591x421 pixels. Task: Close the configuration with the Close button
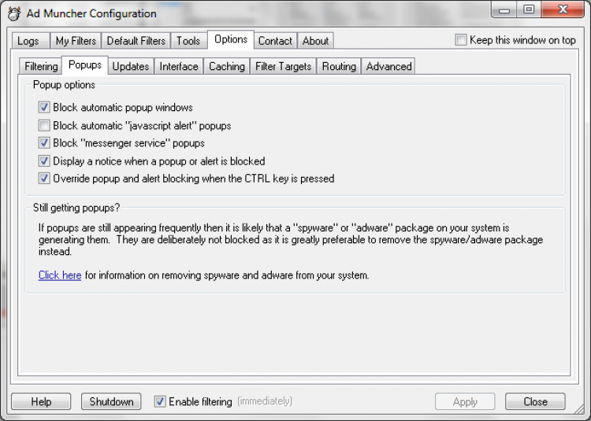point(535,401)
